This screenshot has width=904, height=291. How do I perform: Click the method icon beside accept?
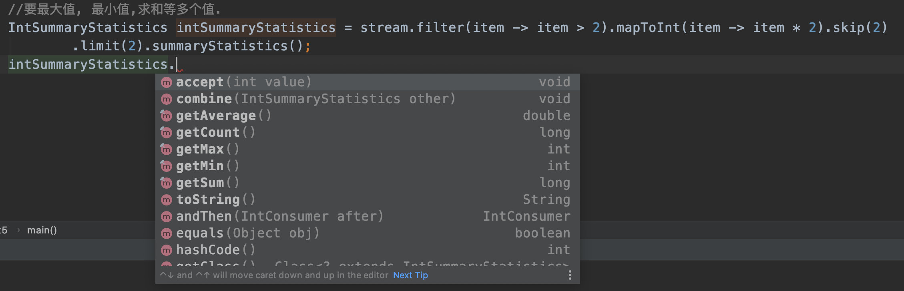(x=166, y=82)
